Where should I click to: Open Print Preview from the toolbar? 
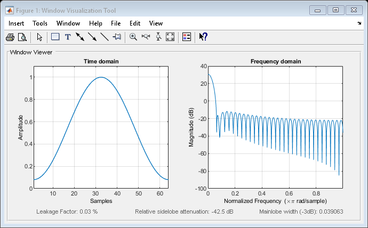22,37
